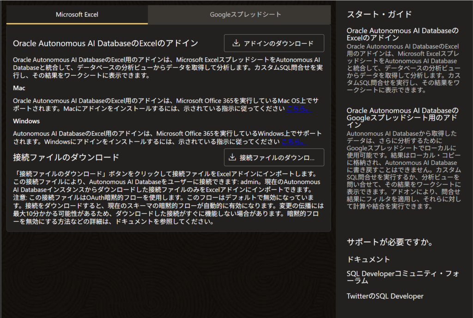Open the TwitterのSQL Developer link
Image resolution: width=473 pixels, height=318 pixels.
(385, 296)
